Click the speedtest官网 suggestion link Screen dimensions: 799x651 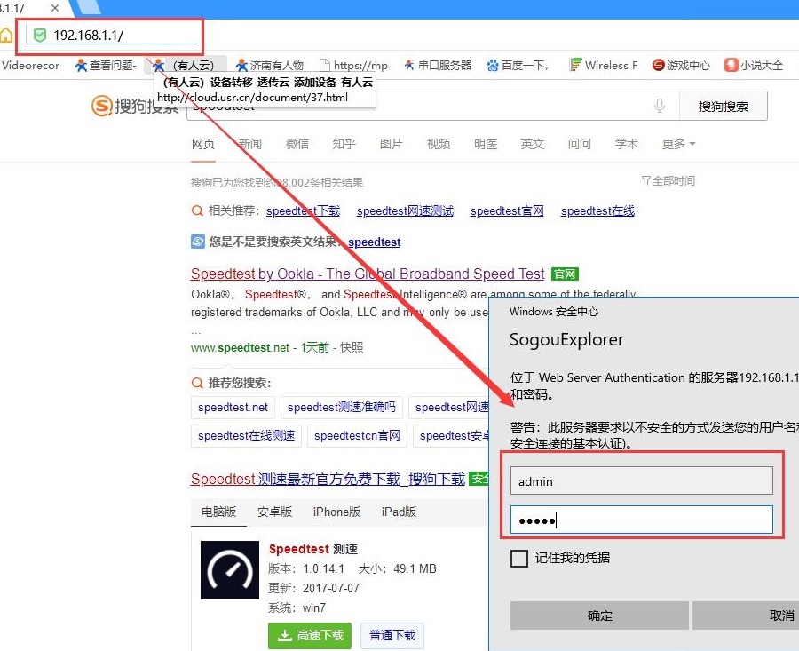507,211
